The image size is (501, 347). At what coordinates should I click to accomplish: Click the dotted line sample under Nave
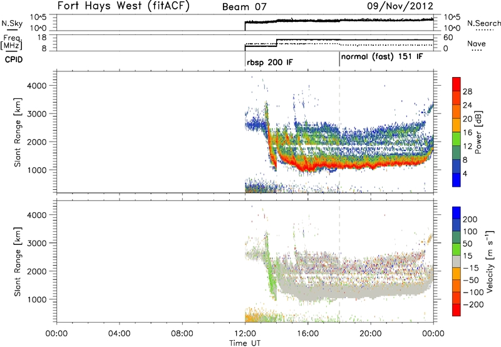pyautogui.click(x=477, y=51)
